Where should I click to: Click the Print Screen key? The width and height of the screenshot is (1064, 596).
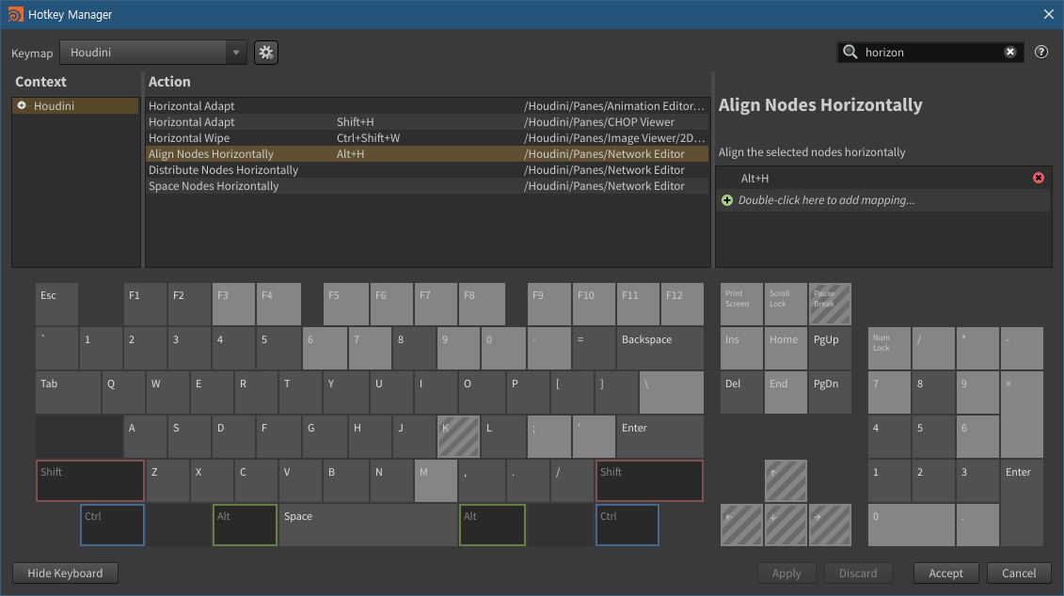(x=741, y=304)
